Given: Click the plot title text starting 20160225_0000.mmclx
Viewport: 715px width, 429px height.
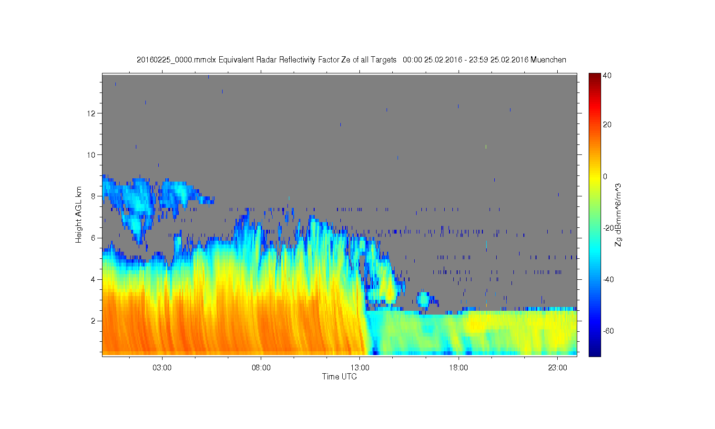Looking at the screenshot, I should (351, 60).
